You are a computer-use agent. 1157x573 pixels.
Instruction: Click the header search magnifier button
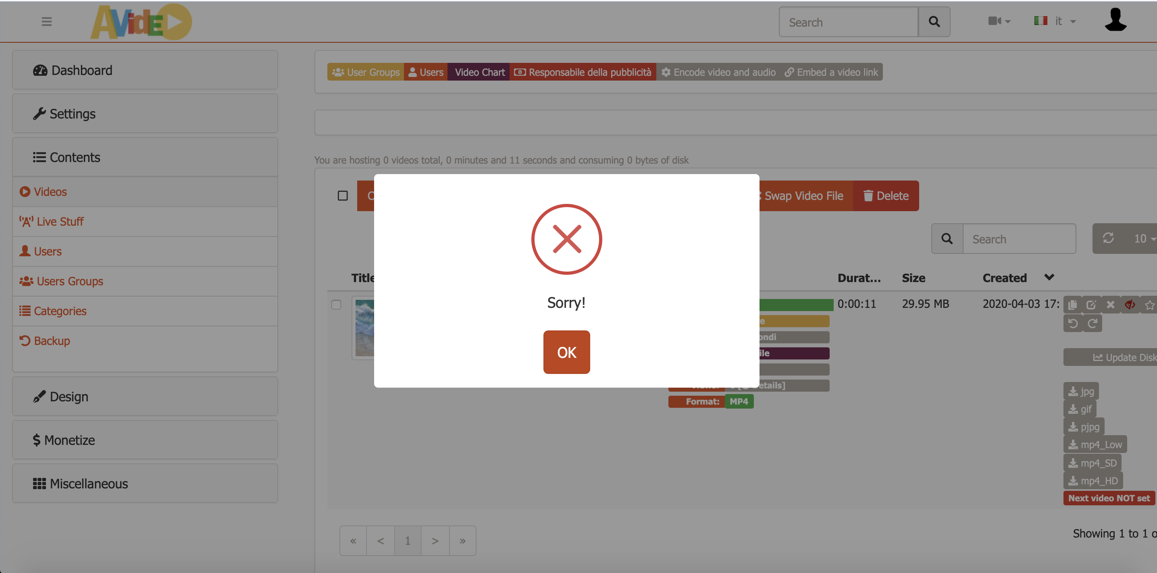[x=934, y=21]
